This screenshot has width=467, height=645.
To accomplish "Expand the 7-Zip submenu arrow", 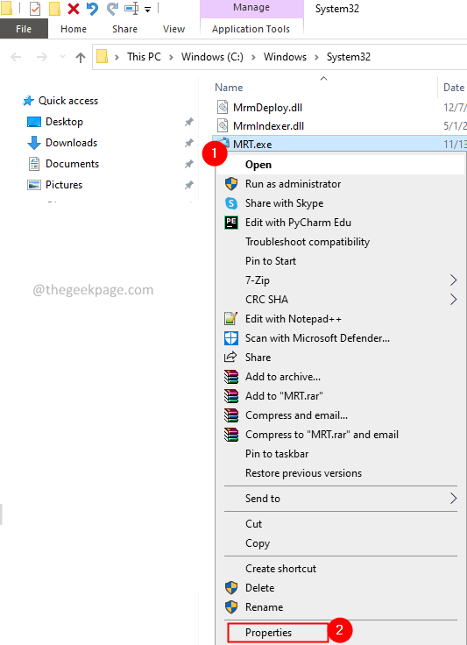I will [x=453, y=280].
